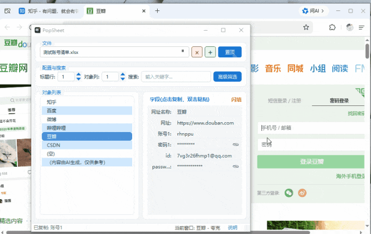Image resolution: width=371 pixels, height=234 pixels.
Task: Click the 手机号 / 邮箱 input field
Action: [x=311, y=128]
